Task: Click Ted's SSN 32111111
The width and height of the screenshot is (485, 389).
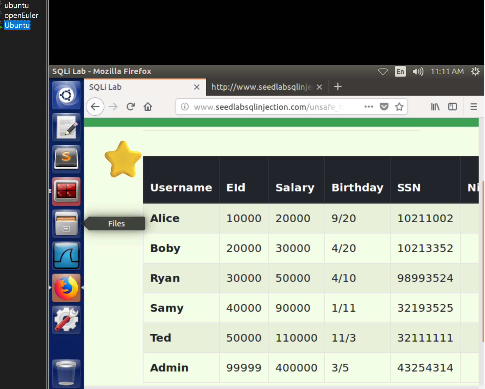Action: point(425,338)
